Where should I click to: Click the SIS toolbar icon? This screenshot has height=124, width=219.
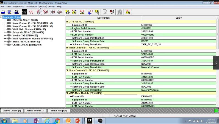(24, 12)
